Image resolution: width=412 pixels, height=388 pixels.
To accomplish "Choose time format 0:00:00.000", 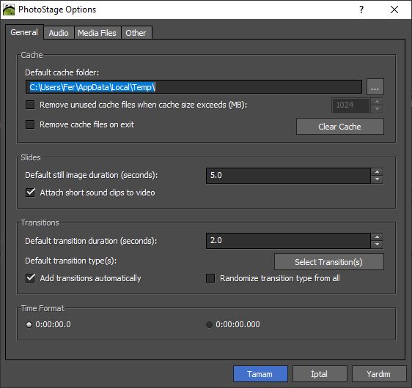I will coord(209,325).
